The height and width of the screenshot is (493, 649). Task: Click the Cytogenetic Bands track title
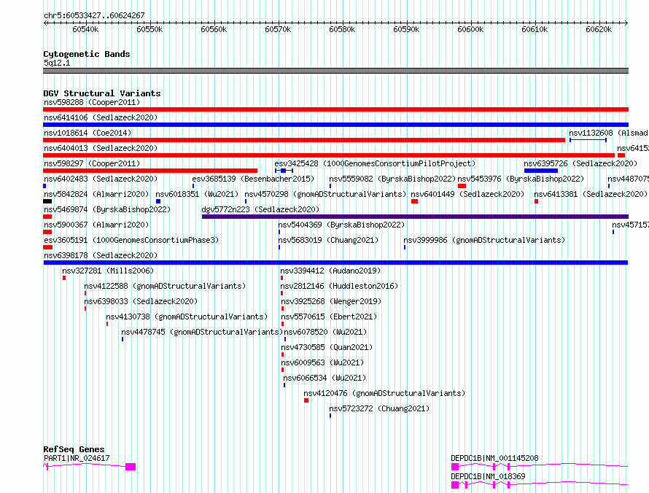87,54
